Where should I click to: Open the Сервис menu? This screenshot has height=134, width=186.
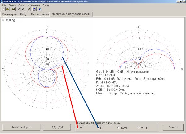pos(22,5)
